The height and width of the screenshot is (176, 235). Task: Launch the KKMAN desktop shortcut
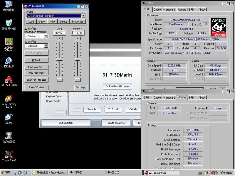[9, 62]
